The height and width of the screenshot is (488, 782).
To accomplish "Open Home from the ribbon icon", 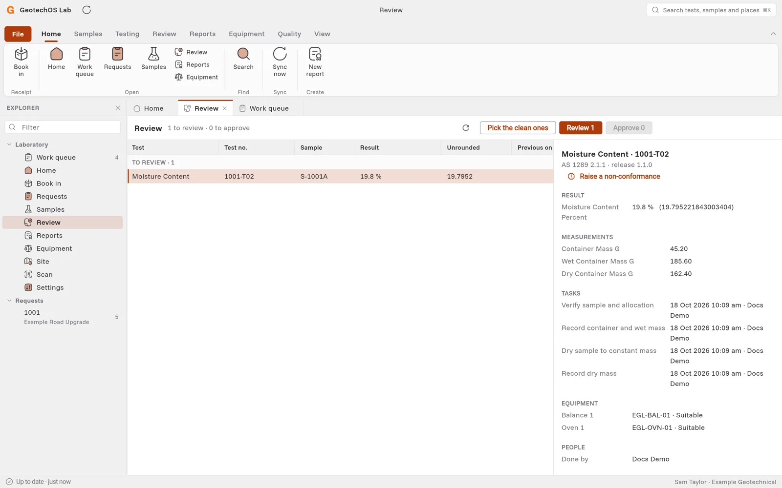I will [x=56, y=59].
